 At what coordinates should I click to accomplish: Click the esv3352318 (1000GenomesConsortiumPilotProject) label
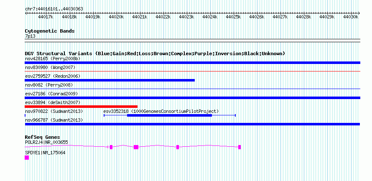point(161,111)
